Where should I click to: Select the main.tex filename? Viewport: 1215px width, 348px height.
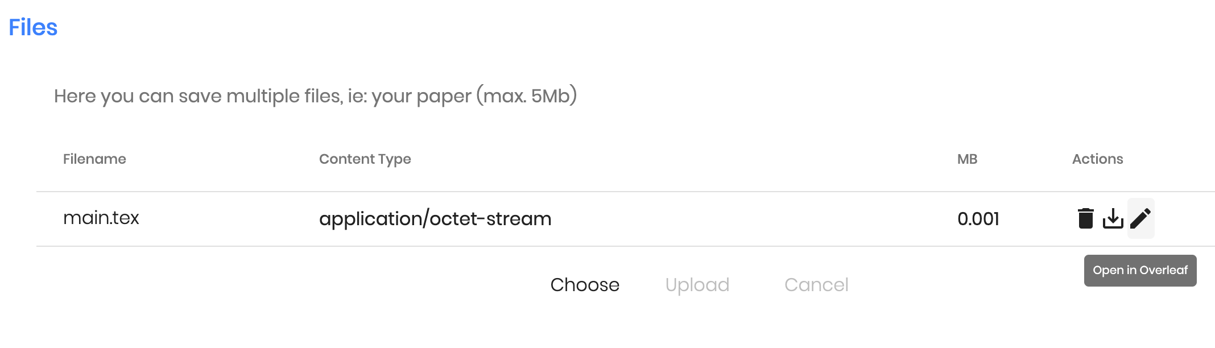pos(101,218)
